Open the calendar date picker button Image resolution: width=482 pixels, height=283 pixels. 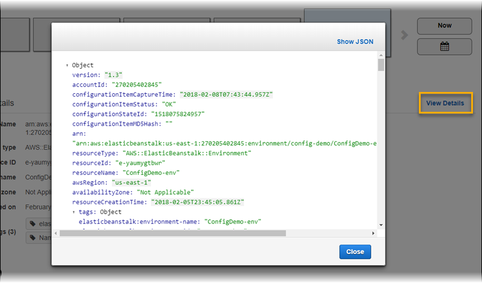444,47
